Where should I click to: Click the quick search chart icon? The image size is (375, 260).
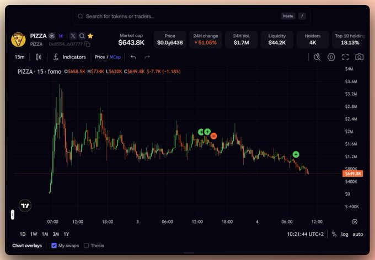pyautogui.click(x=317, y=57)
